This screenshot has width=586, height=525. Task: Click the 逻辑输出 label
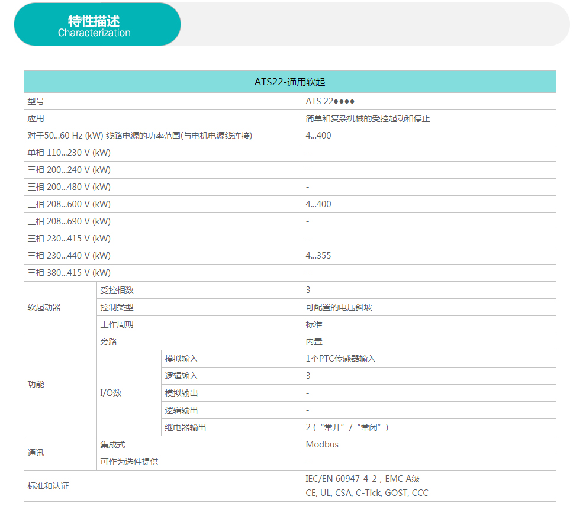[x=181, y=410]
